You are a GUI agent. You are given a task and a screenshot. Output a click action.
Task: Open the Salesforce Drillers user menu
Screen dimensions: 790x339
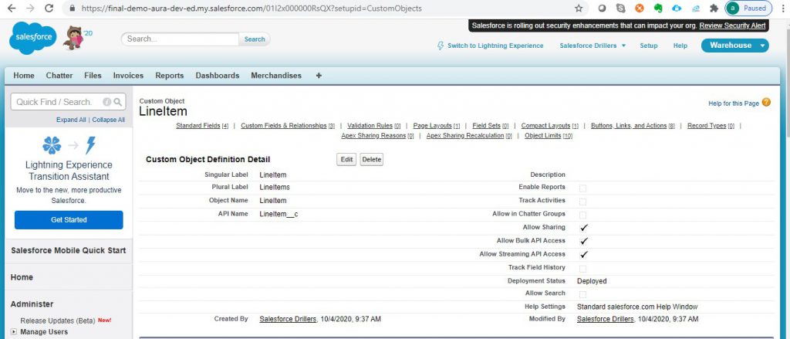592,46
